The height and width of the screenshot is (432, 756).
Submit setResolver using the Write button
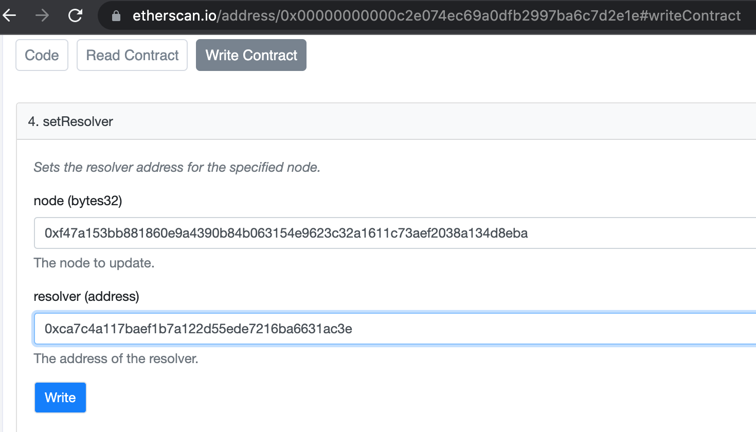click(60, 397)
